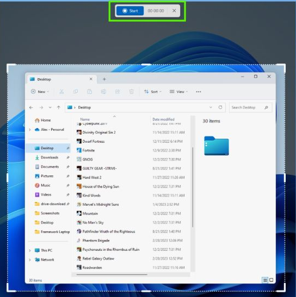Open the New item menu

click(x=40, y=92)
